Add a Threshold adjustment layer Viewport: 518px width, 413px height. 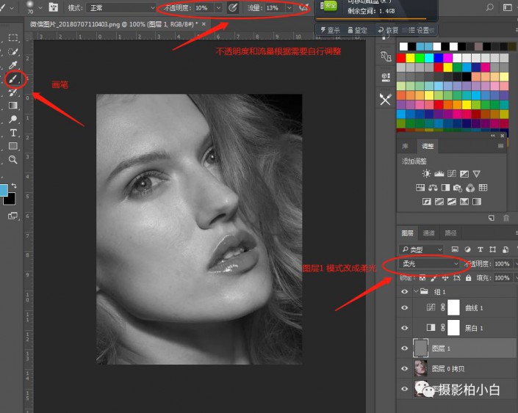click(x=452, y=202)
